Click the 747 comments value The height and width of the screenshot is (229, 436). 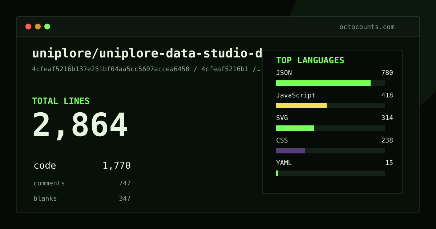(x=125, y=183)
